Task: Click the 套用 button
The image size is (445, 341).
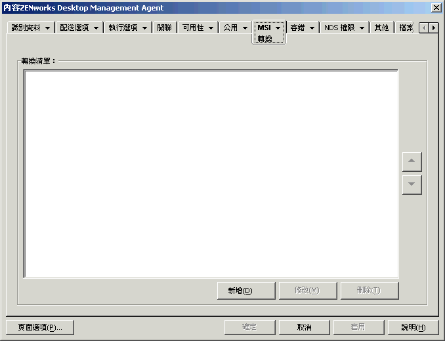Action: pos(359,327)
